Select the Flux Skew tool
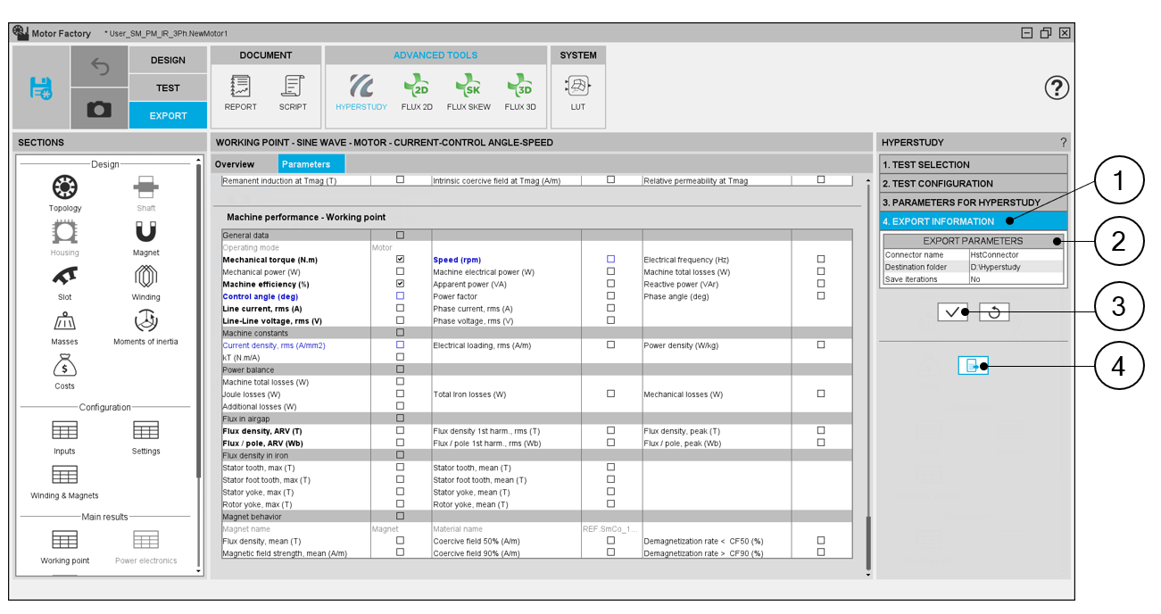Screen dimensions: 1161x614 click(469, 91)
